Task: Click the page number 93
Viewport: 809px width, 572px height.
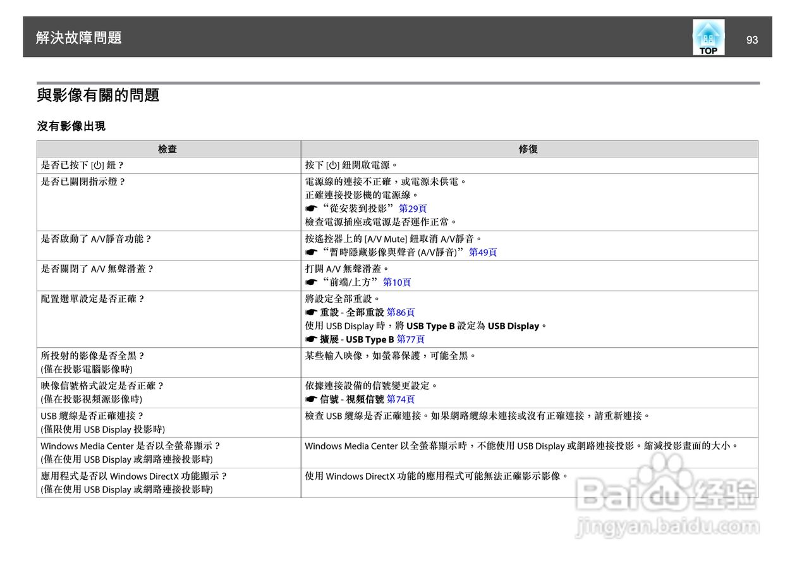Action: pos(751,40)
